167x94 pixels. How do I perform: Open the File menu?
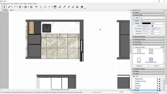click(x=1, y=4)
